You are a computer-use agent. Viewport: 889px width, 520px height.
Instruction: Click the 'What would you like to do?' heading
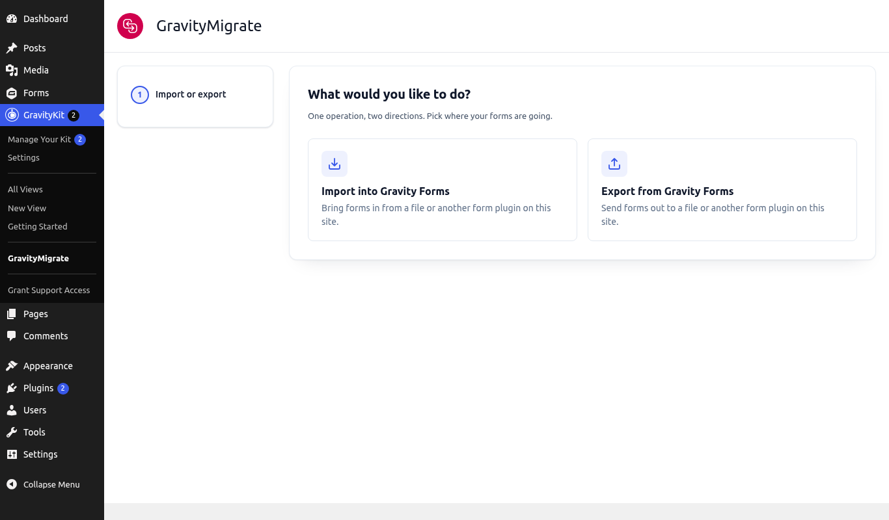[389, 94]
